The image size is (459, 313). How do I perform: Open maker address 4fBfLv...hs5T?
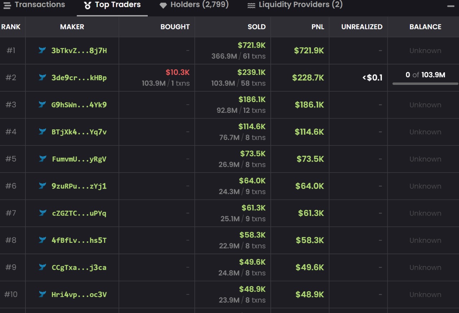tap(79, 240)
